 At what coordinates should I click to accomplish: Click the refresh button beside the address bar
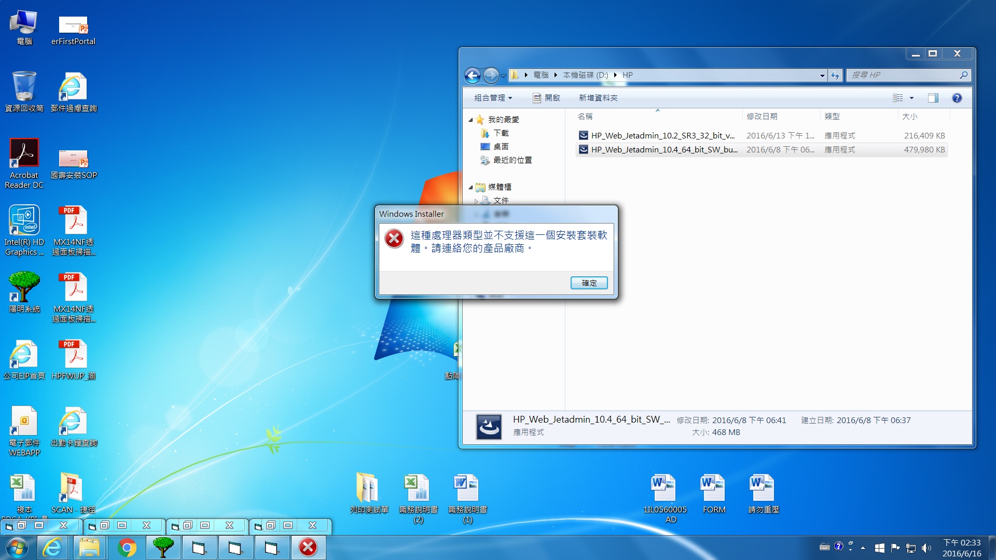coord(835,75)
